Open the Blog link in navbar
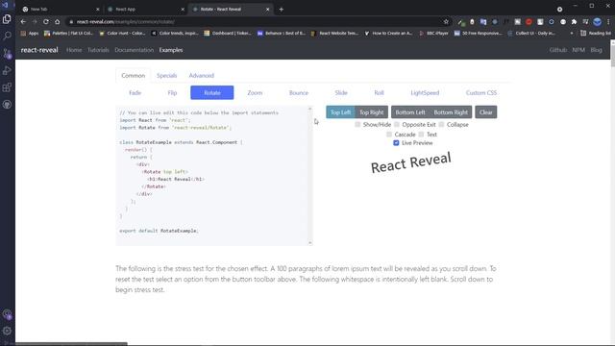Screen dimensions: 615x346 [596, 50]
